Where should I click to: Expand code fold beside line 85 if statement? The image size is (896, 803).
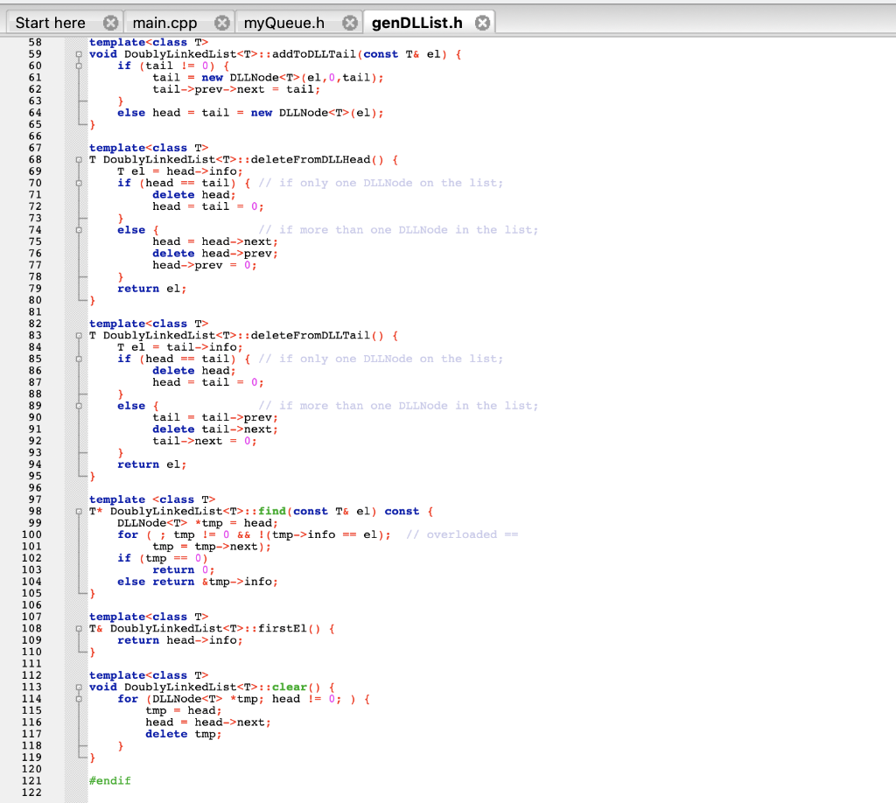pos(79,359)
